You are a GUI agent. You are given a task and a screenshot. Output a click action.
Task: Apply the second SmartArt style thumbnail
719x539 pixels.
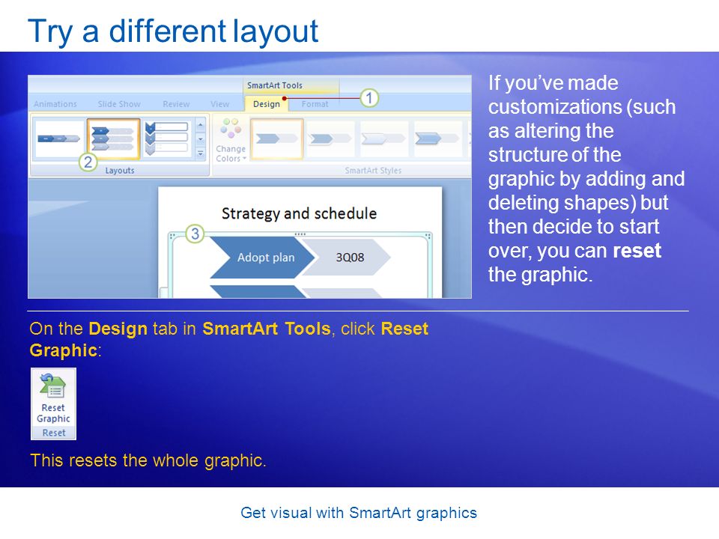(330, 138)
